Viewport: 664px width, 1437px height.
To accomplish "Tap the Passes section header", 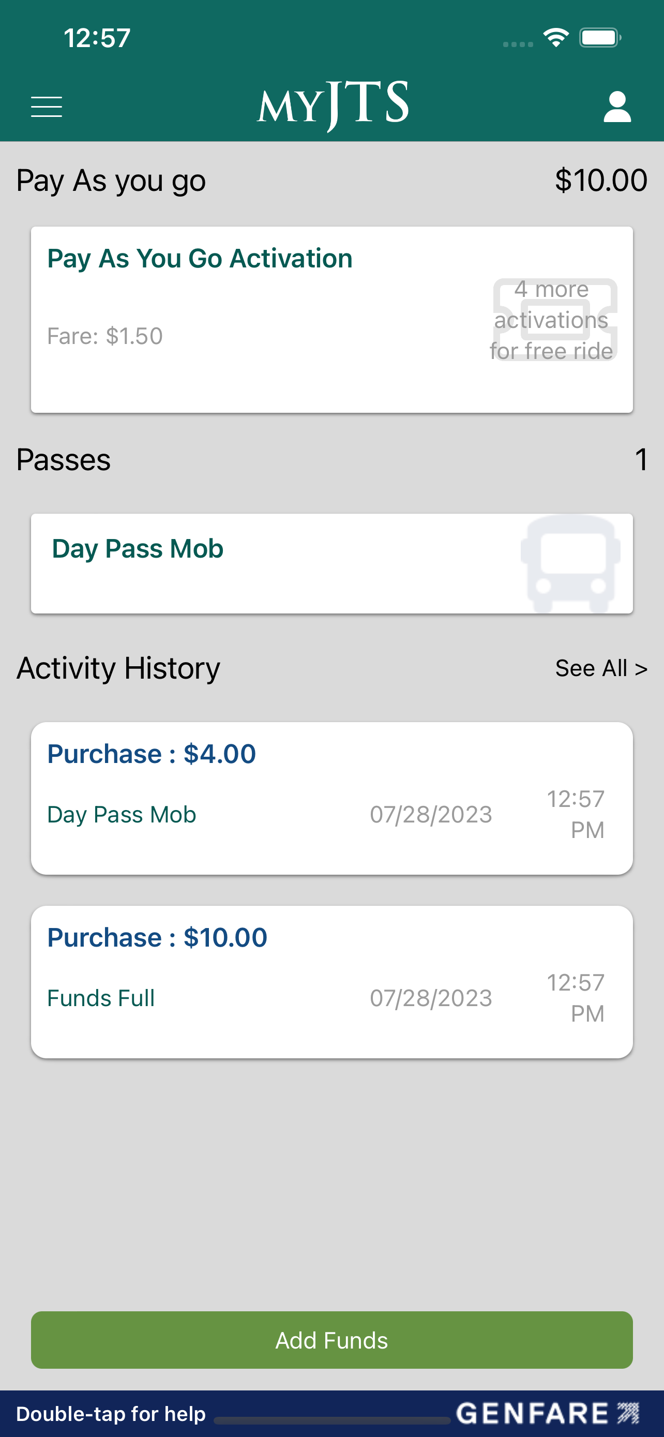I will coord(64,460).
